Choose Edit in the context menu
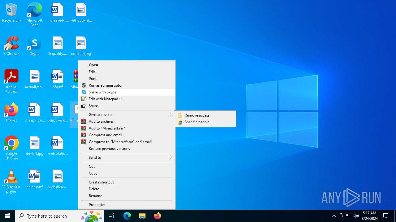 click(127, 72)
